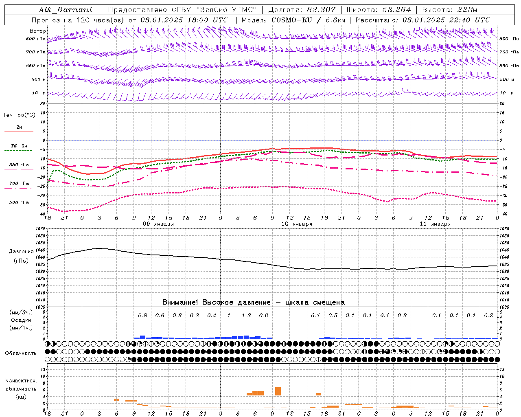Image resolution: width=521 pixels, height=417 pixels.
Task: Click the Рассчитано: 08.01.2025 22:40 UTC text
Action: (422, 20)
